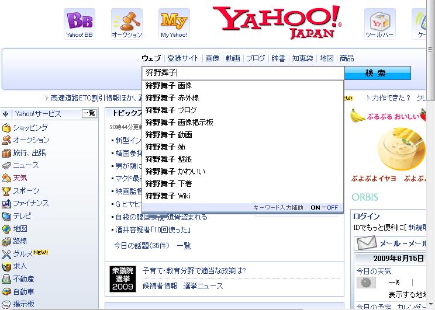The image size is (435, 310).
Task: Open 子育て・教育分野で適当な政策は? link
Action: tap(194, 271)
